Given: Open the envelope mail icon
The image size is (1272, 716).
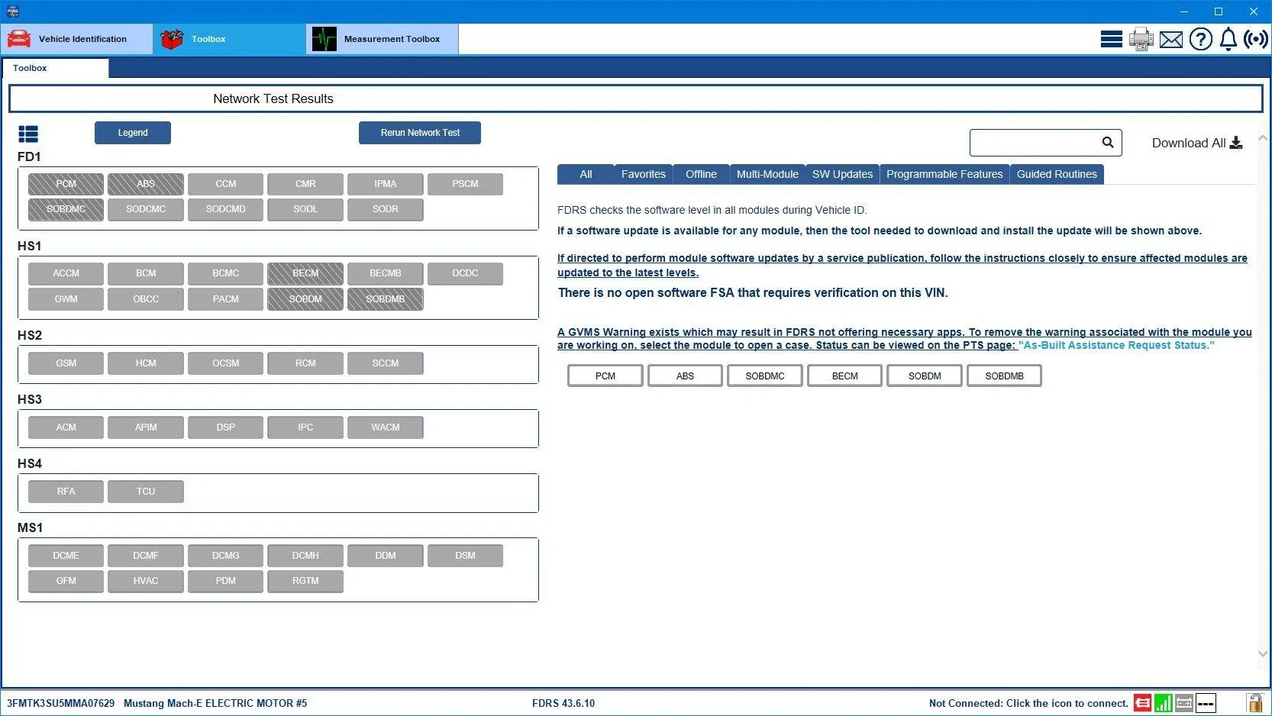Looking at the screenshot, I should tap(1171, 40).
